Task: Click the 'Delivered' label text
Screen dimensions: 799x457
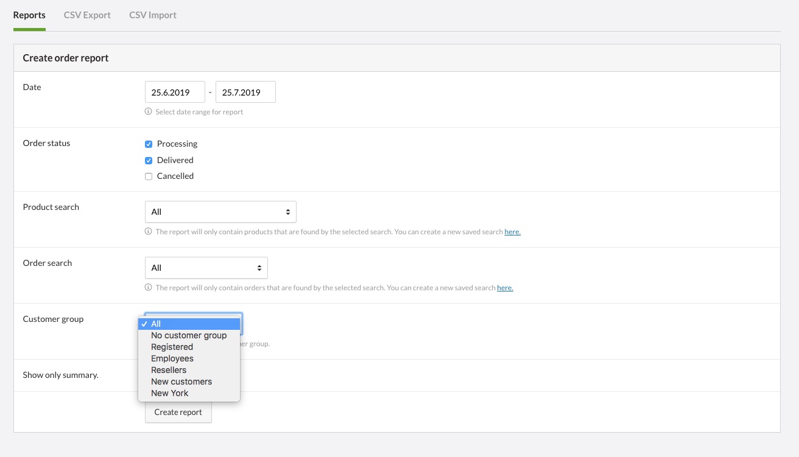Action: point(175,161)
